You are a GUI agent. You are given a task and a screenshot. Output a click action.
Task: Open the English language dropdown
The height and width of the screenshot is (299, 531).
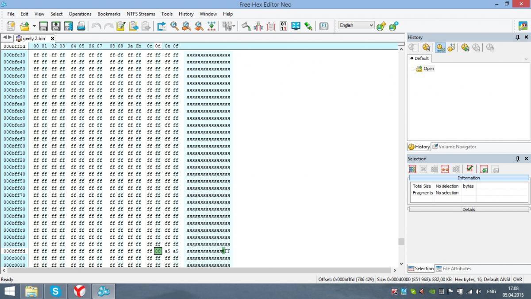[x=356, y=25]
